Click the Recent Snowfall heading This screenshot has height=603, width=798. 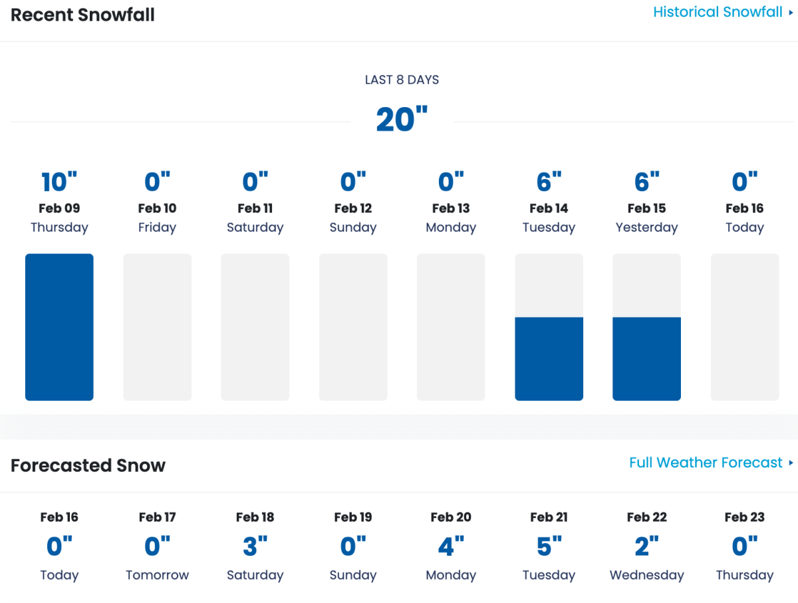tap(82, 15)
